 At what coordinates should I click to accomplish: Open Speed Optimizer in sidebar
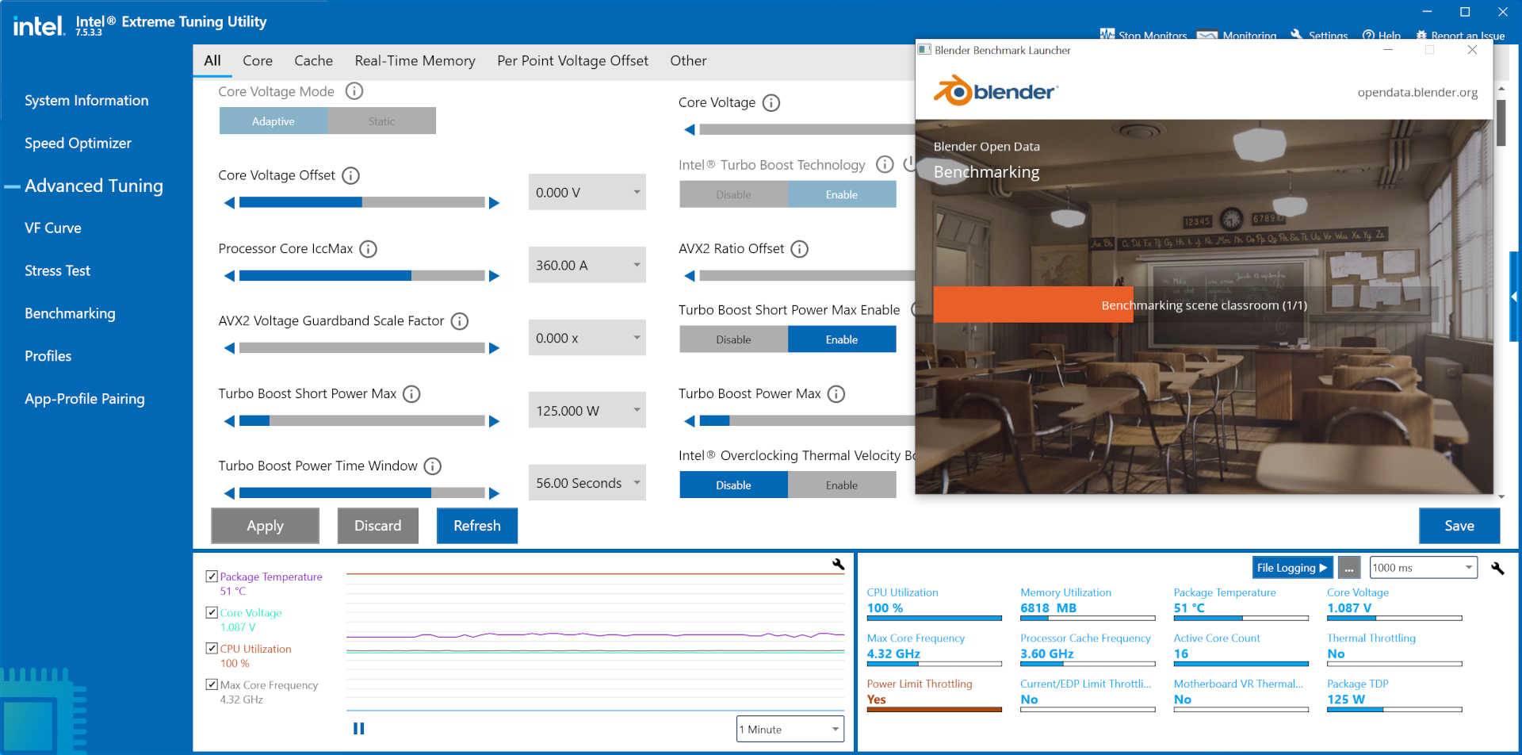coord(78,144)
